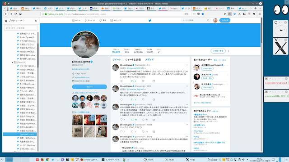Click the following count 555
The height and width of the screenshot is (162, 289).
[126, 51]
